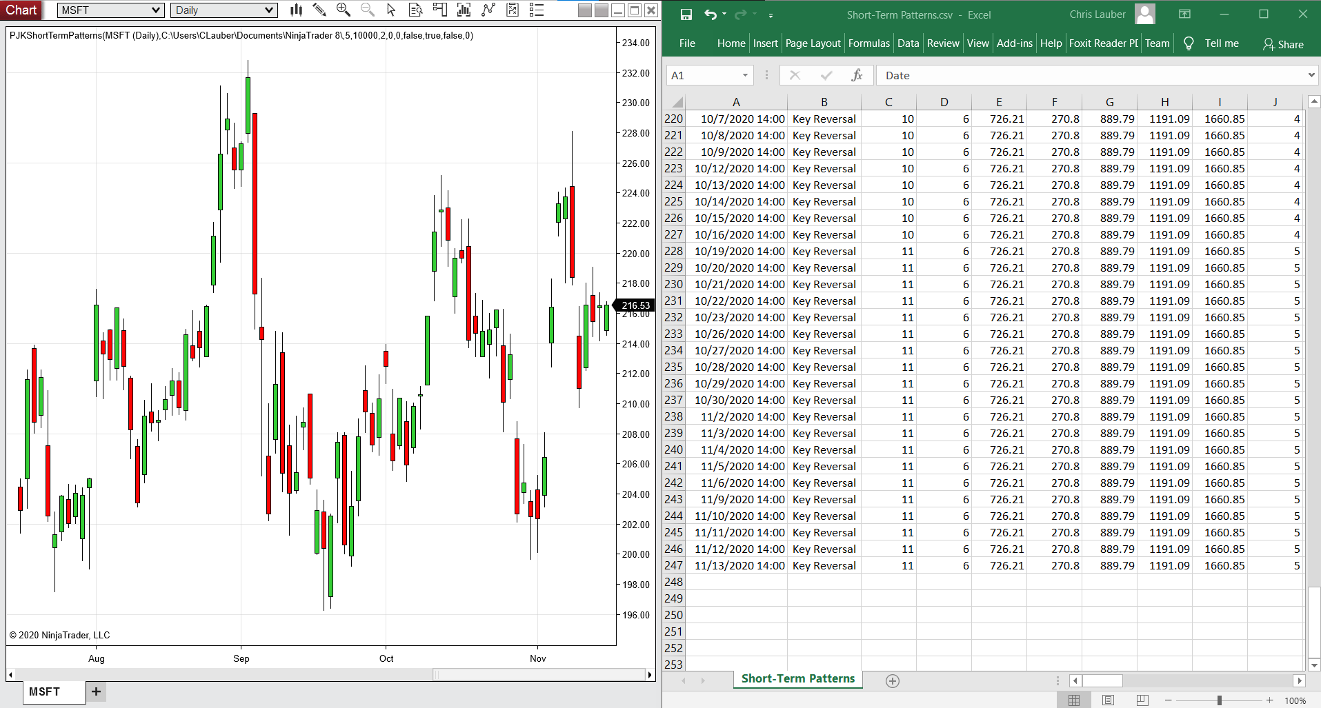Open Ribbon Display Options icon in Excel
This screenshot has width=1321, height=708.
[x=1184, y=14]
